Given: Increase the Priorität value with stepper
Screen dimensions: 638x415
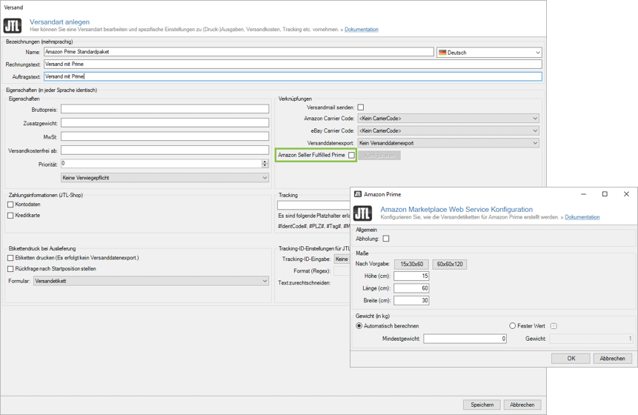Looking at the screenshot, I should point(265,162).
